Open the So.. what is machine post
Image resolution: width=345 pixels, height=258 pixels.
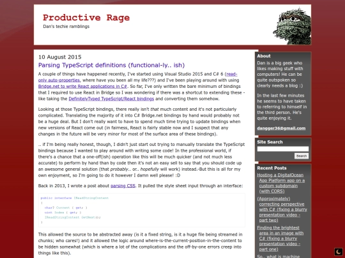279,256
